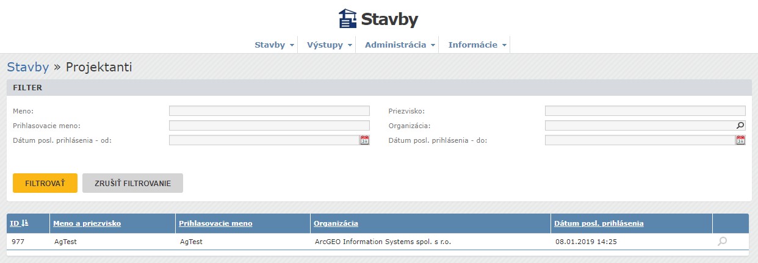The image size is (758, 263).
Task: Focus the Meno input field
Action: pos(269,111)
